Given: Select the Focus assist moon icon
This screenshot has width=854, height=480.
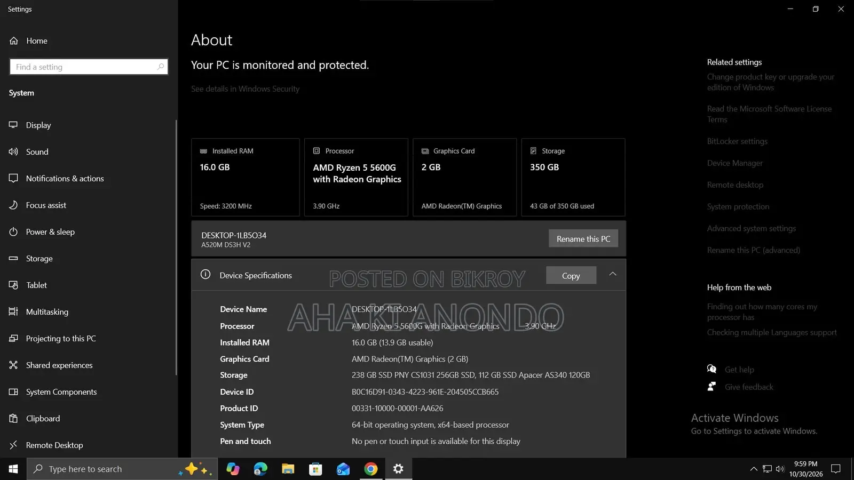Looking at the screenshot, I should click(13, 205).
